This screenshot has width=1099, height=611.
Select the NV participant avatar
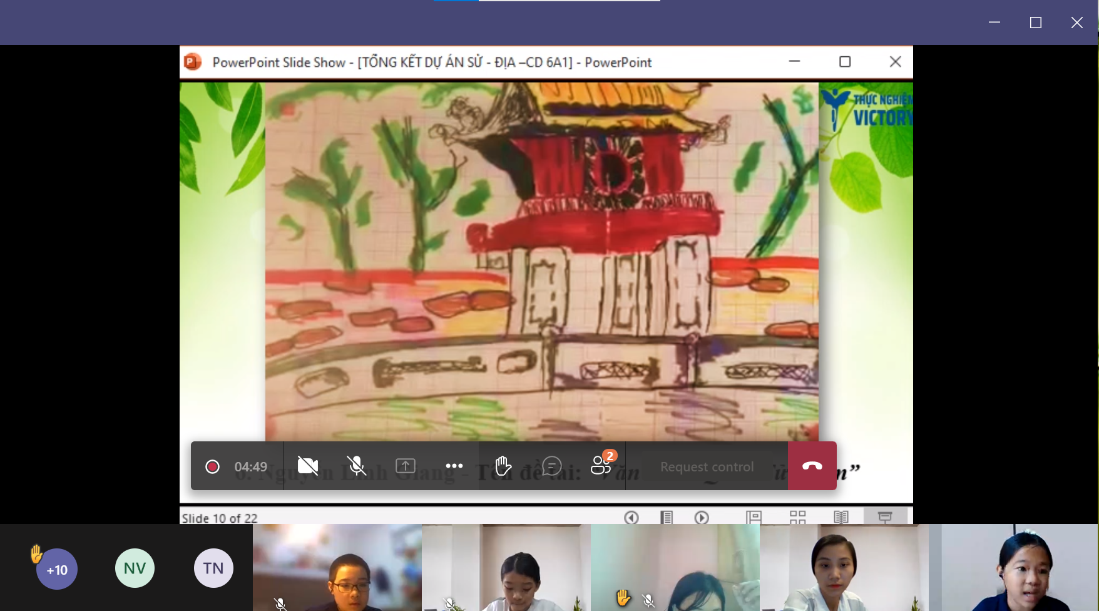tap(135, 568)
